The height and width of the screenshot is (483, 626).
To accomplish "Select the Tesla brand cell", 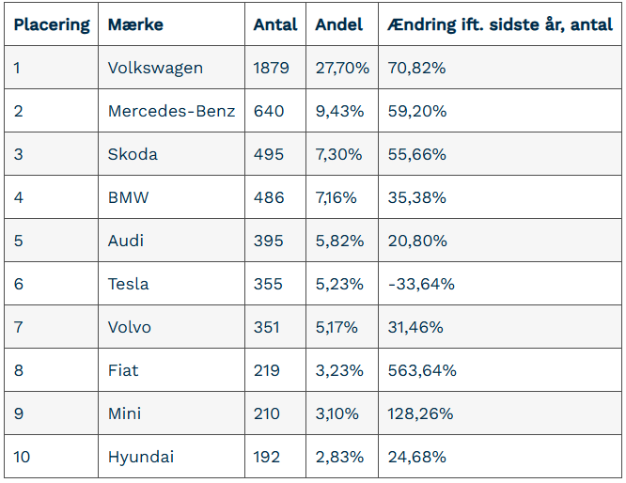I will tap(128, 284).
